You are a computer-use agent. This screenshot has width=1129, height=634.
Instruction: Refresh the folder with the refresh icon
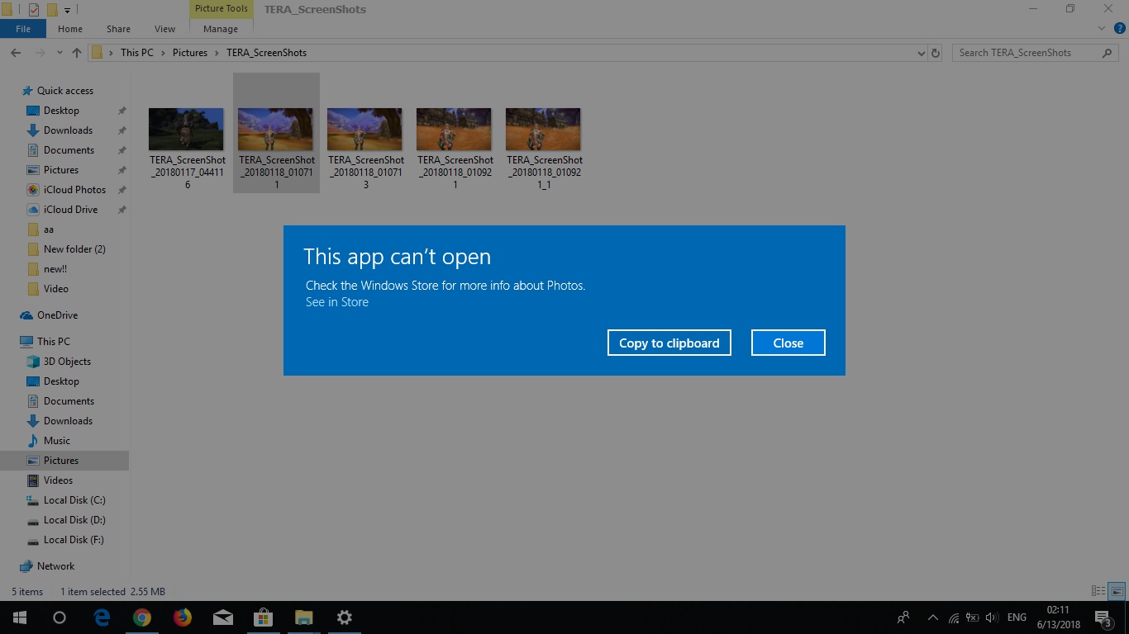936,53
